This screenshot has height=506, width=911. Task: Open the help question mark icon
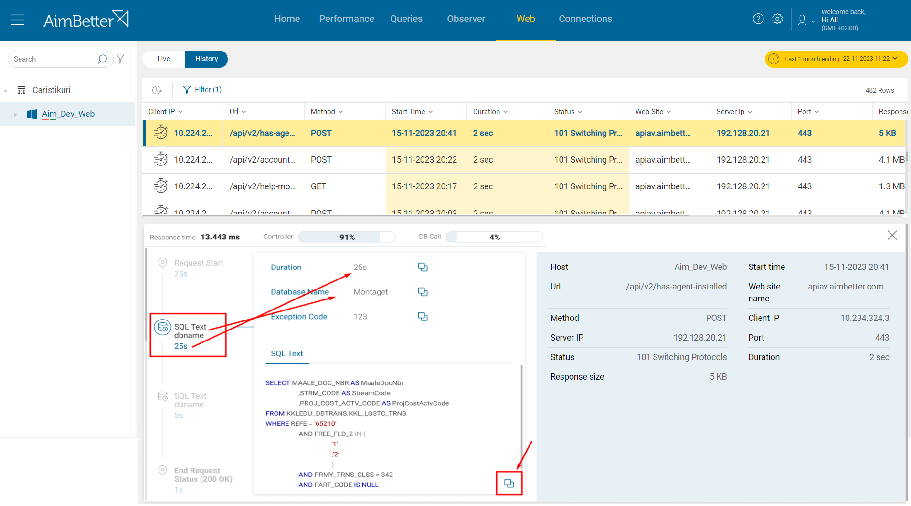758,19
